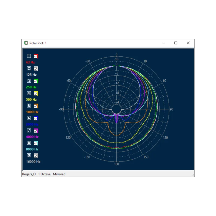Click the cyan 8000 Hz legend label

[32, 149]
